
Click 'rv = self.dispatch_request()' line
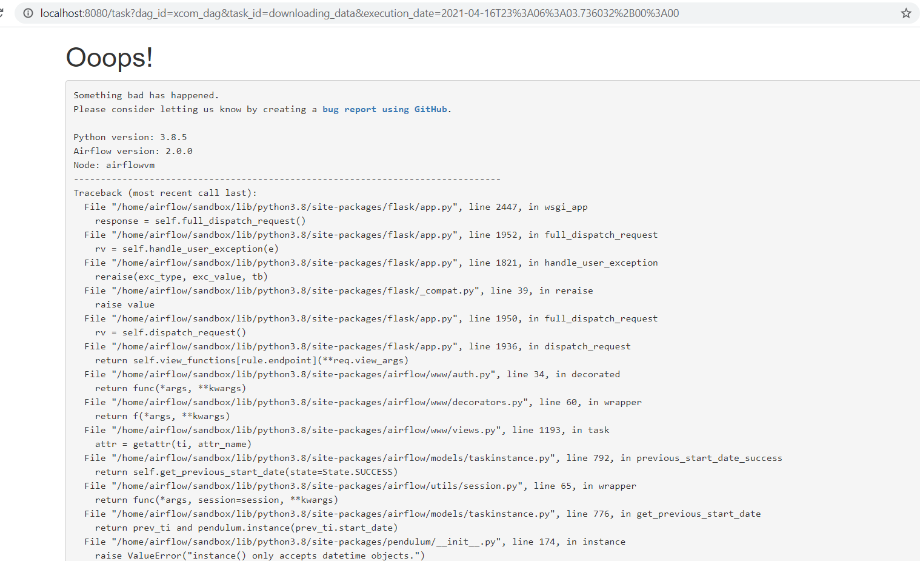(170, 332)
